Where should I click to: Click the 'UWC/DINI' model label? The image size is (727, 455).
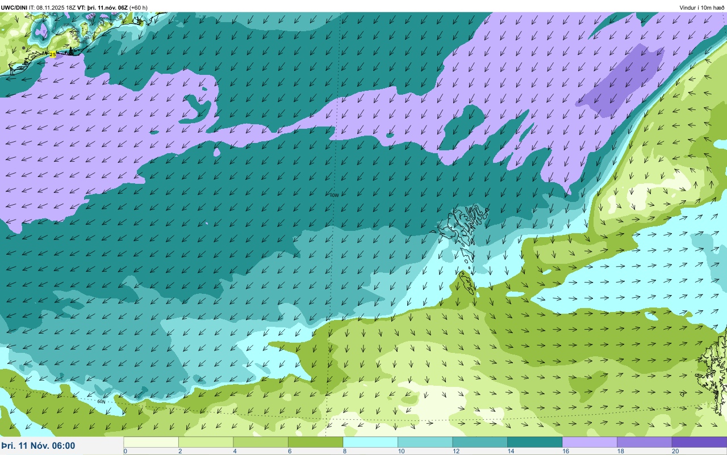point(14,7)
